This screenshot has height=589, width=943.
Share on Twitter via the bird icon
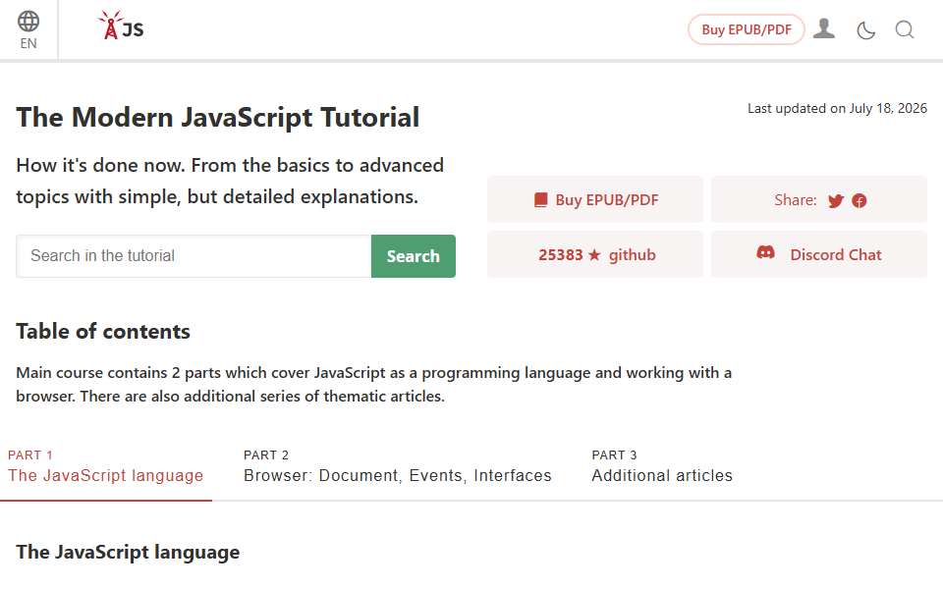[x=835, y=200]
